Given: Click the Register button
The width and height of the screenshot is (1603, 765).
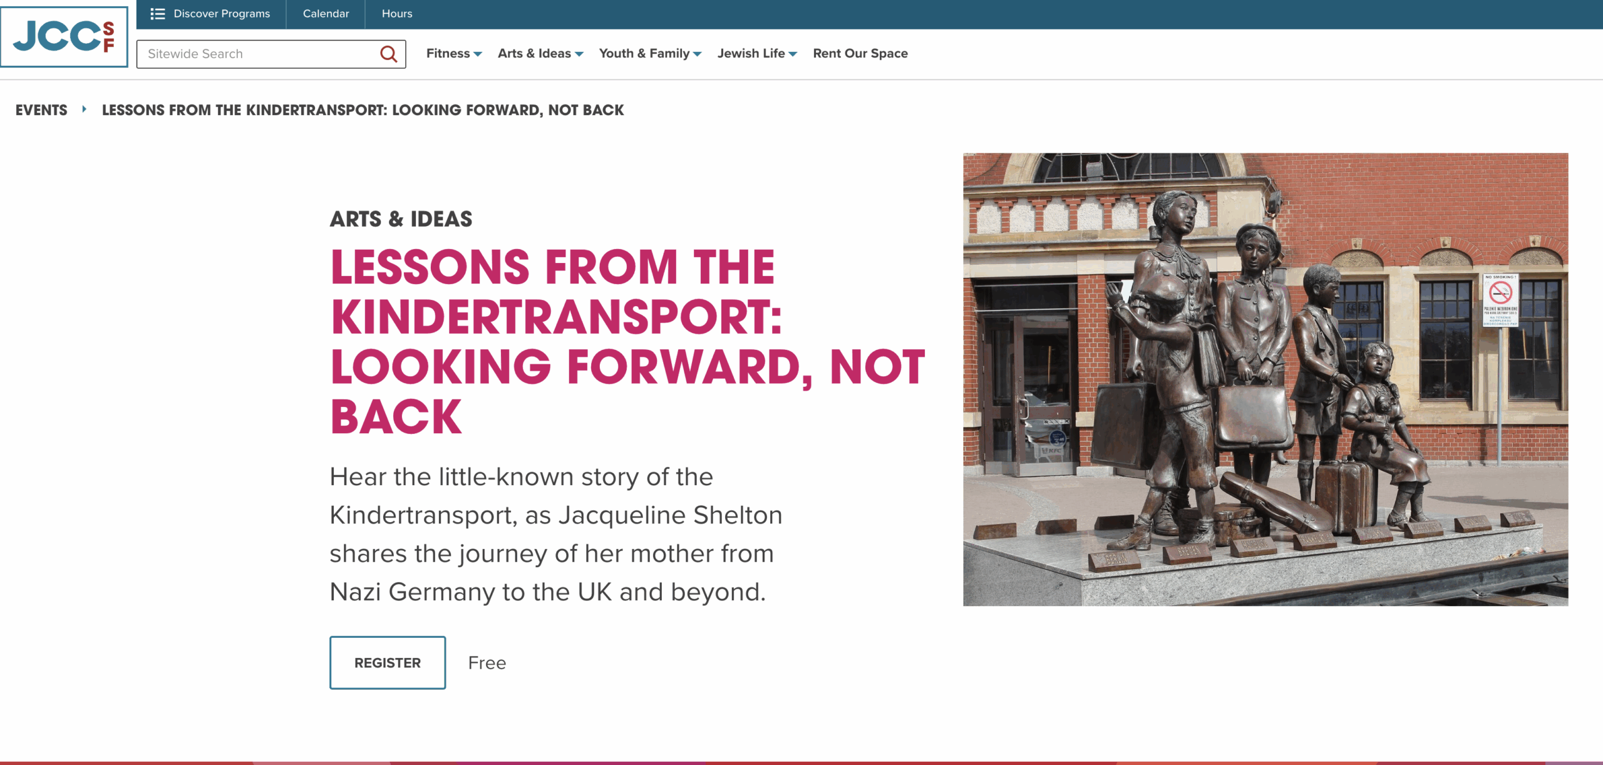Looking at the screenshot, I should (x=388, y=663).
